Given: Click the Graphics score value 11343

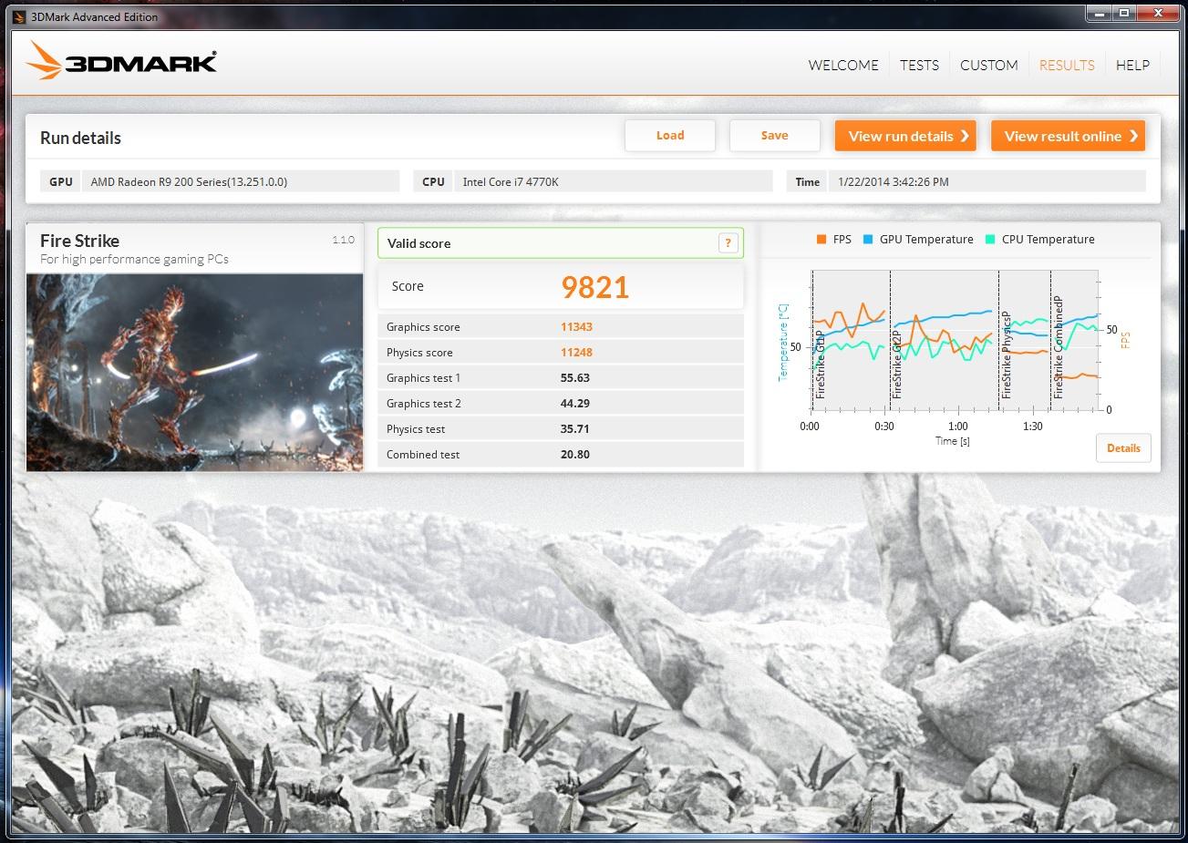Looking at the screenshot, I should pyautogui.click(x=576, y=327).
